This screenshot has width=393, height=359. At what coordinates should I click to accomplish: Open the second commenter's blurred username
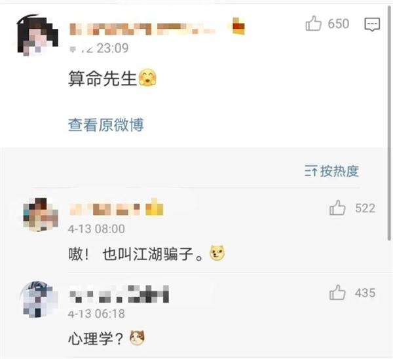119,294
